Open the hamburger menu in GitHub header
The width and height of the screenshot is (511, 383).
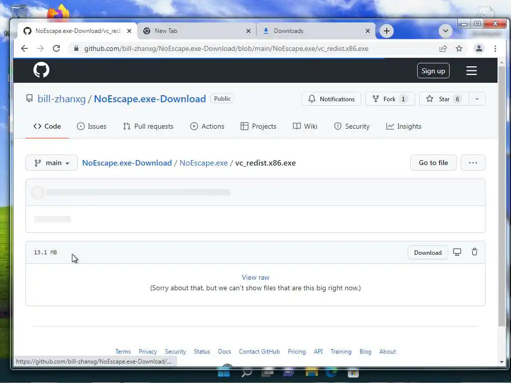[x=471, y=70]
